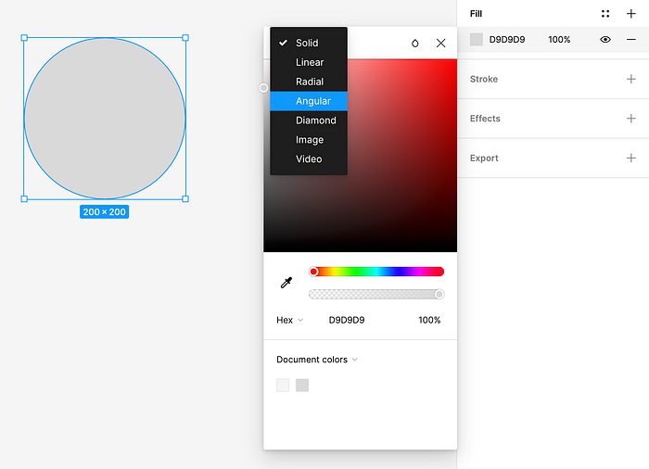The height and width of the screenshot is (469, 649).
Task: Choose Solid fill type
Action: coord(309,43)
